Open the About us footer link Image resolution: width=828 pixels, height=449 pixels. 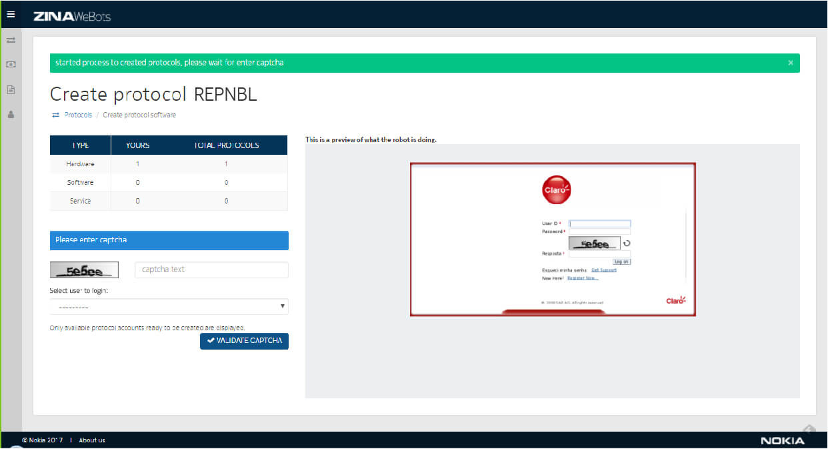tap(92, 440)
